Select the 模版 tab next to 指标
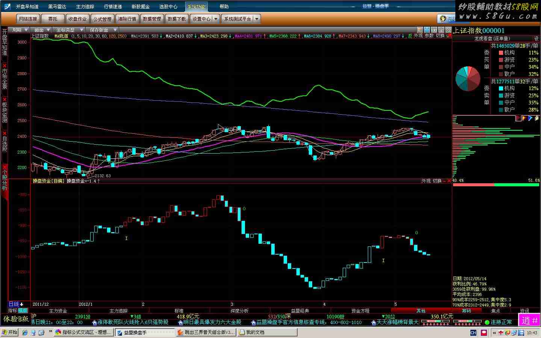The width and height of the screenshot is (541, 338). pyautogui.click(x=23, y=311)
